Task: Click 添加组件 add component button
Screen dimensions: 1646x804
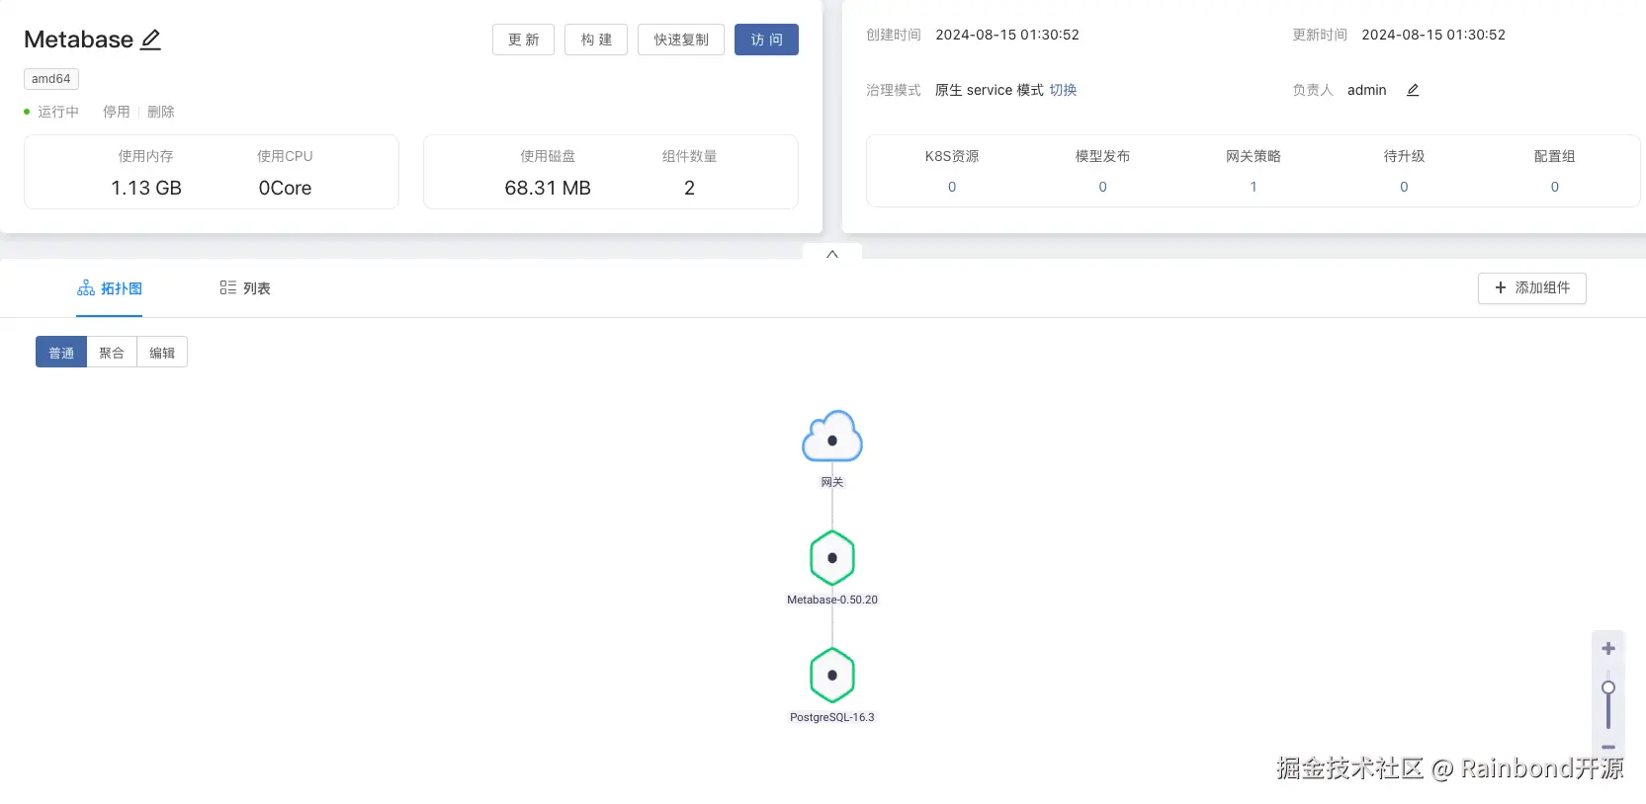Action: point(1532,288)
